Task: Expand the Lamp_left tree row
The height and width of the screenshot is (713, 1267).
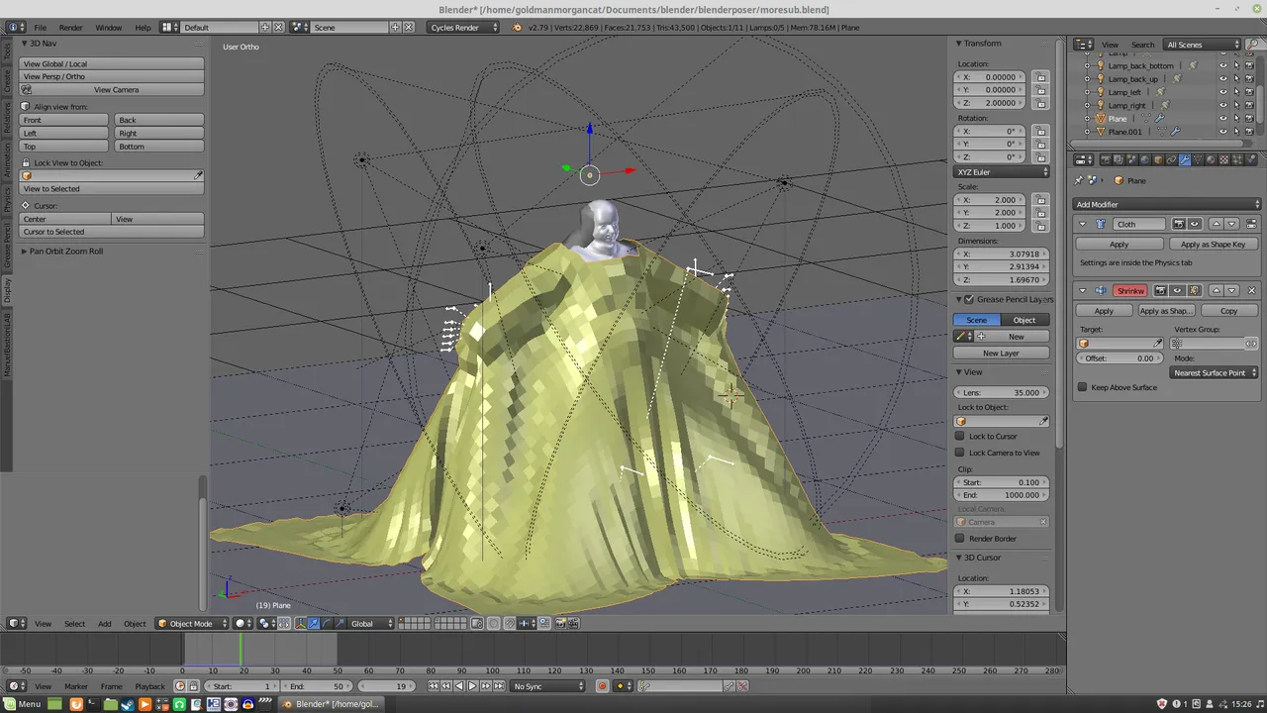Action: 1087,92
